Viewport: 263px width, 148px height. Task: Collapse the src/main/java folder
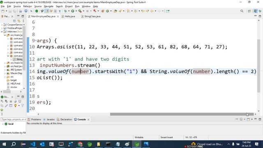point(5,35)
